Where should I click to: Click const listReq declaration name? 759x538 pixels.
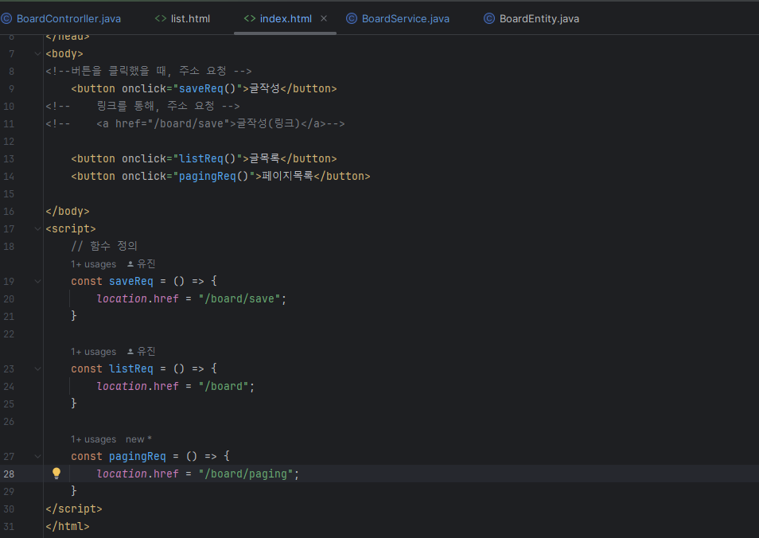tap(131, 369)
